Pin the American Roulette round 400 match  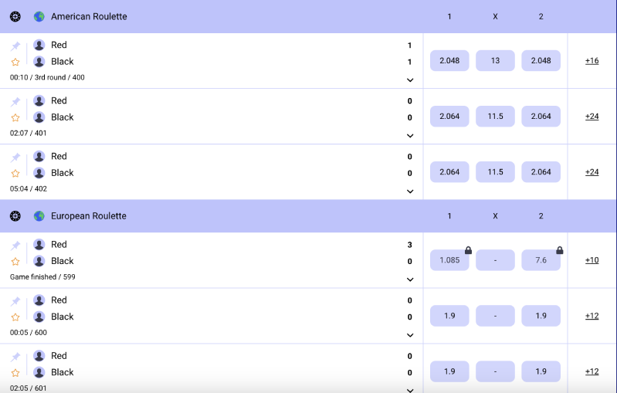[15, 46]
